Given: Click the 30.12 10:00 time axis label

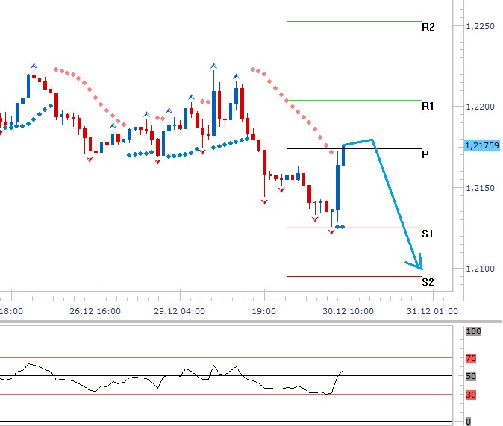Looking at the screenshot, I should [347, 311].
